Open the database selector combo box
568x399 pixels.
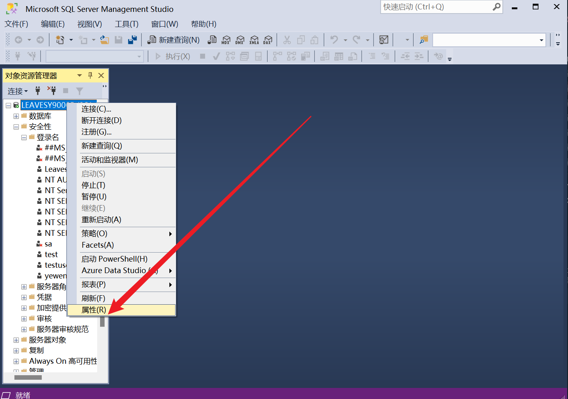tap(95, 56)
